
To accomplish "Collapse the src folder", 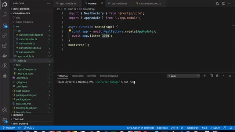I will 32,26.
